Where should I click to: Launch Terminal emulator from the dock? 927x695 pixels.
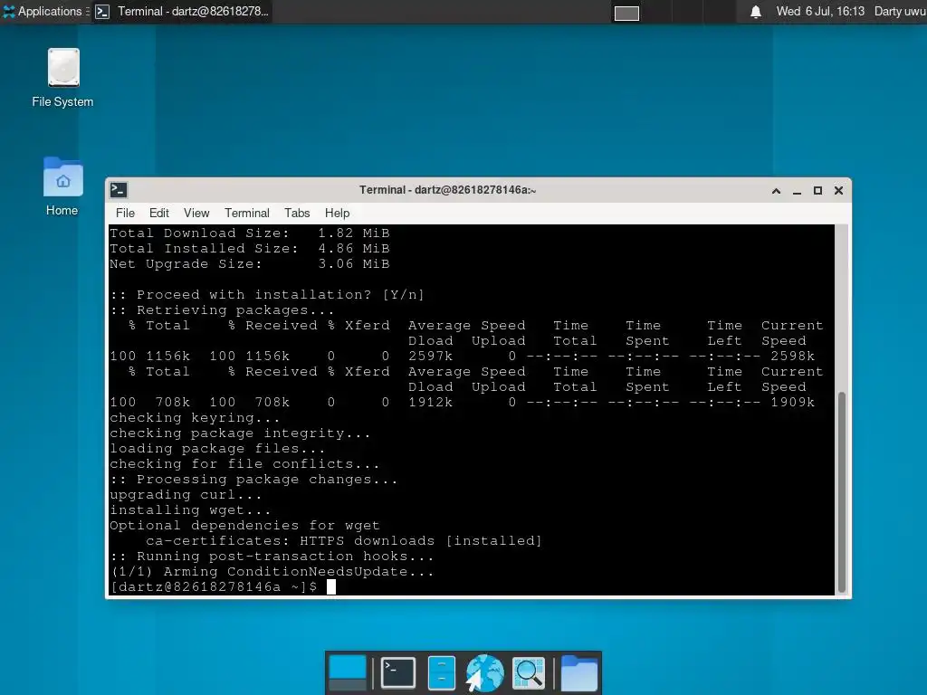tap(398, 672)
